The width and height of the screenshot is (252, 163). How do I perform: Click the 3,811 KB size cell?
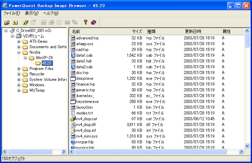(134, 125)
